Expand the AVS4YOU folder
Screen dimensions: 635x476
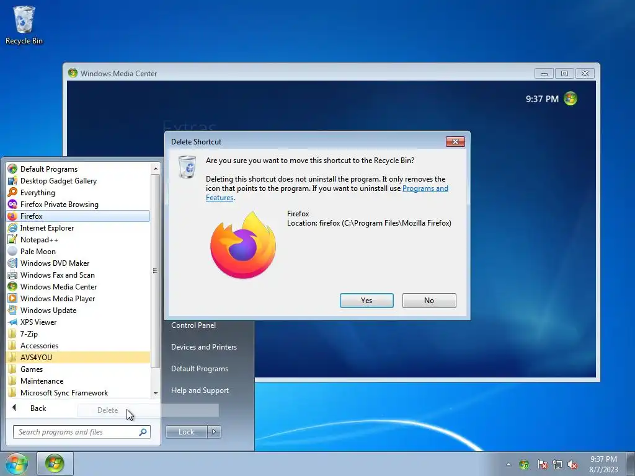coord(78,358)
